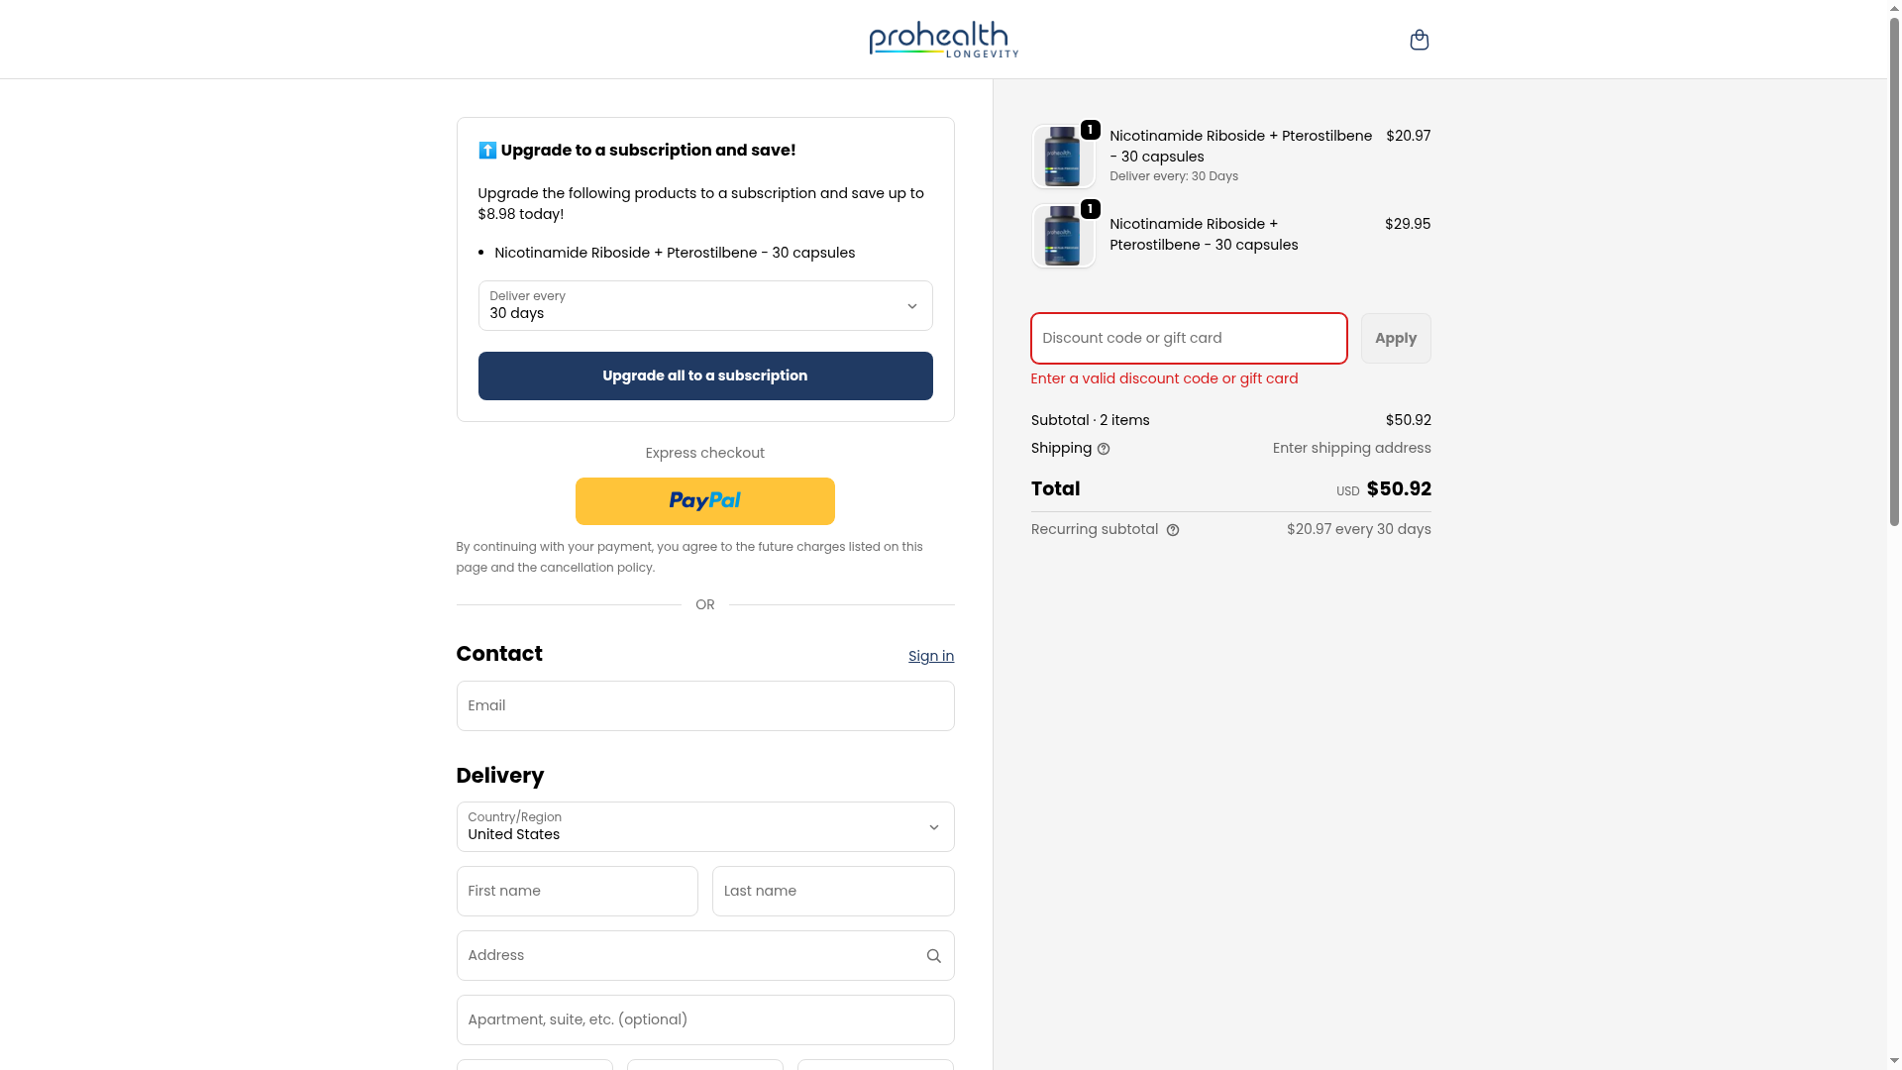Expand the Country/Region dropdown
The image size is (1902, 1070).
(704, 826)
